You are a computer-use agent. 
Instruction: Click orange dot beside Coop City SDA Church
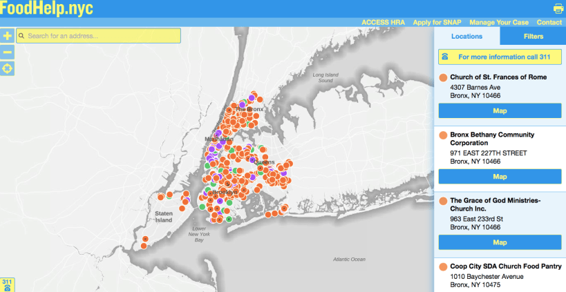click(443, 266)
